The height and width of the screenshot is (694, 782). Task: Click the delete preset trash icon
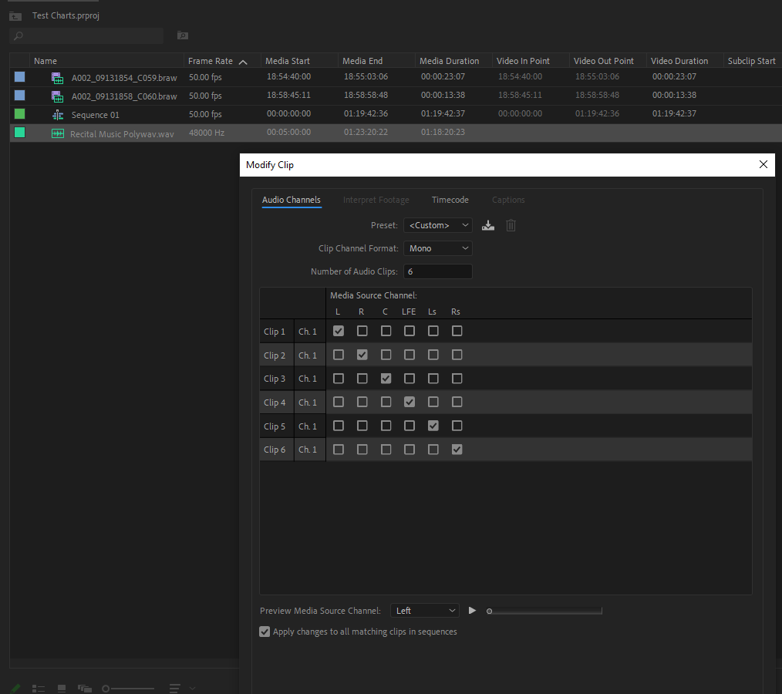point(511,225)
